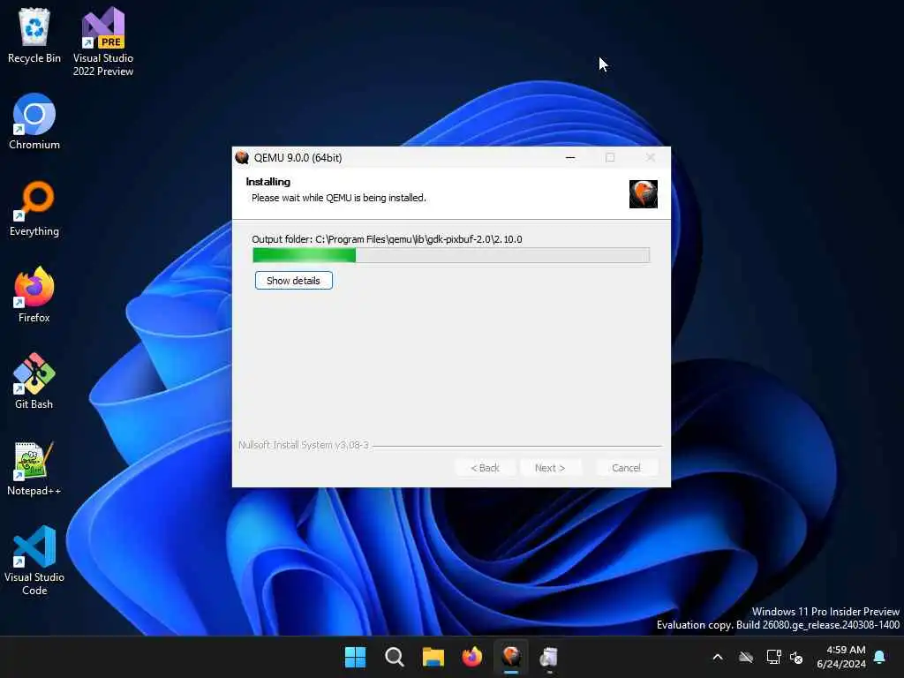Select the Firefox desktop shortcut

[x=34, y=295]
